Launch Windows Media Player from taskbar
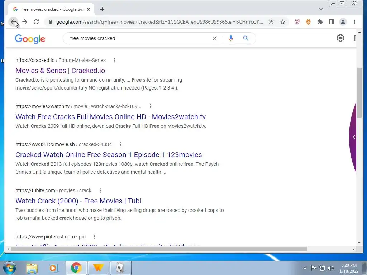 [53, 268]
